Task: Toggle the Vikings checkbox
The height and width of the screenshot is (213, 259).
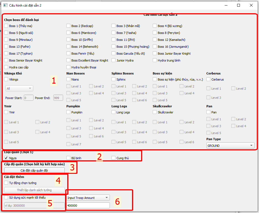Action: (6, 79)
